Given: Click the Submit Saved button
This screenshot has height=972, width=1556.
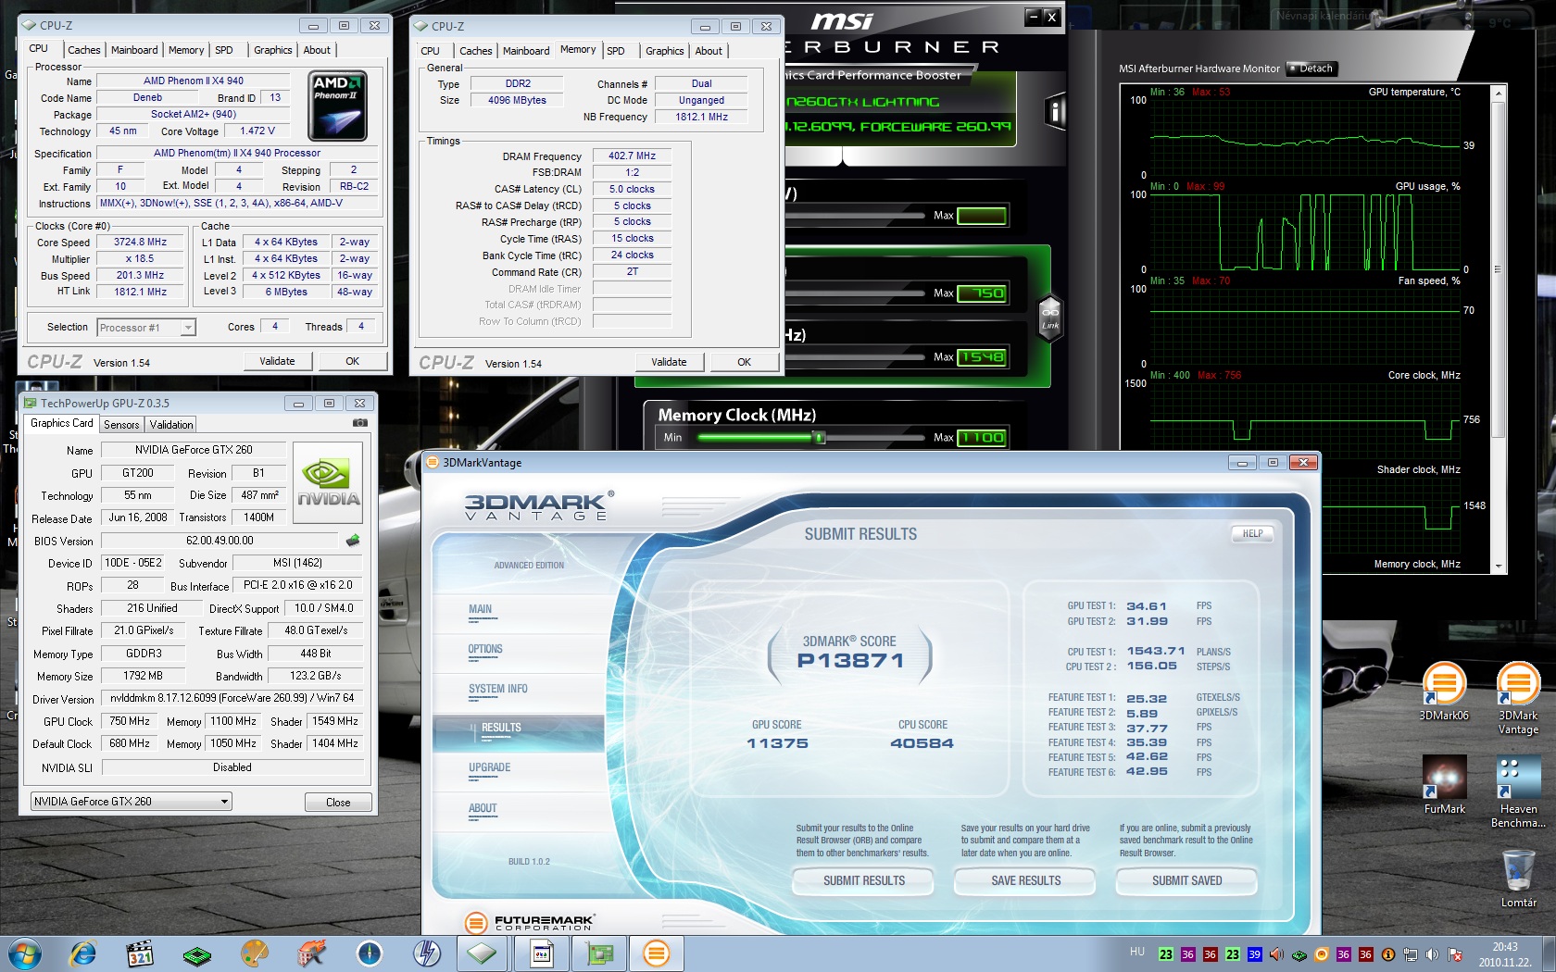Looking at the screenshot, I should point(1187,881).
